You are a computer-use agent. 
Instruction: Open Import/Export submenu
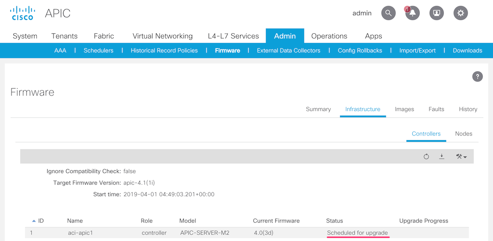(417, 51)
